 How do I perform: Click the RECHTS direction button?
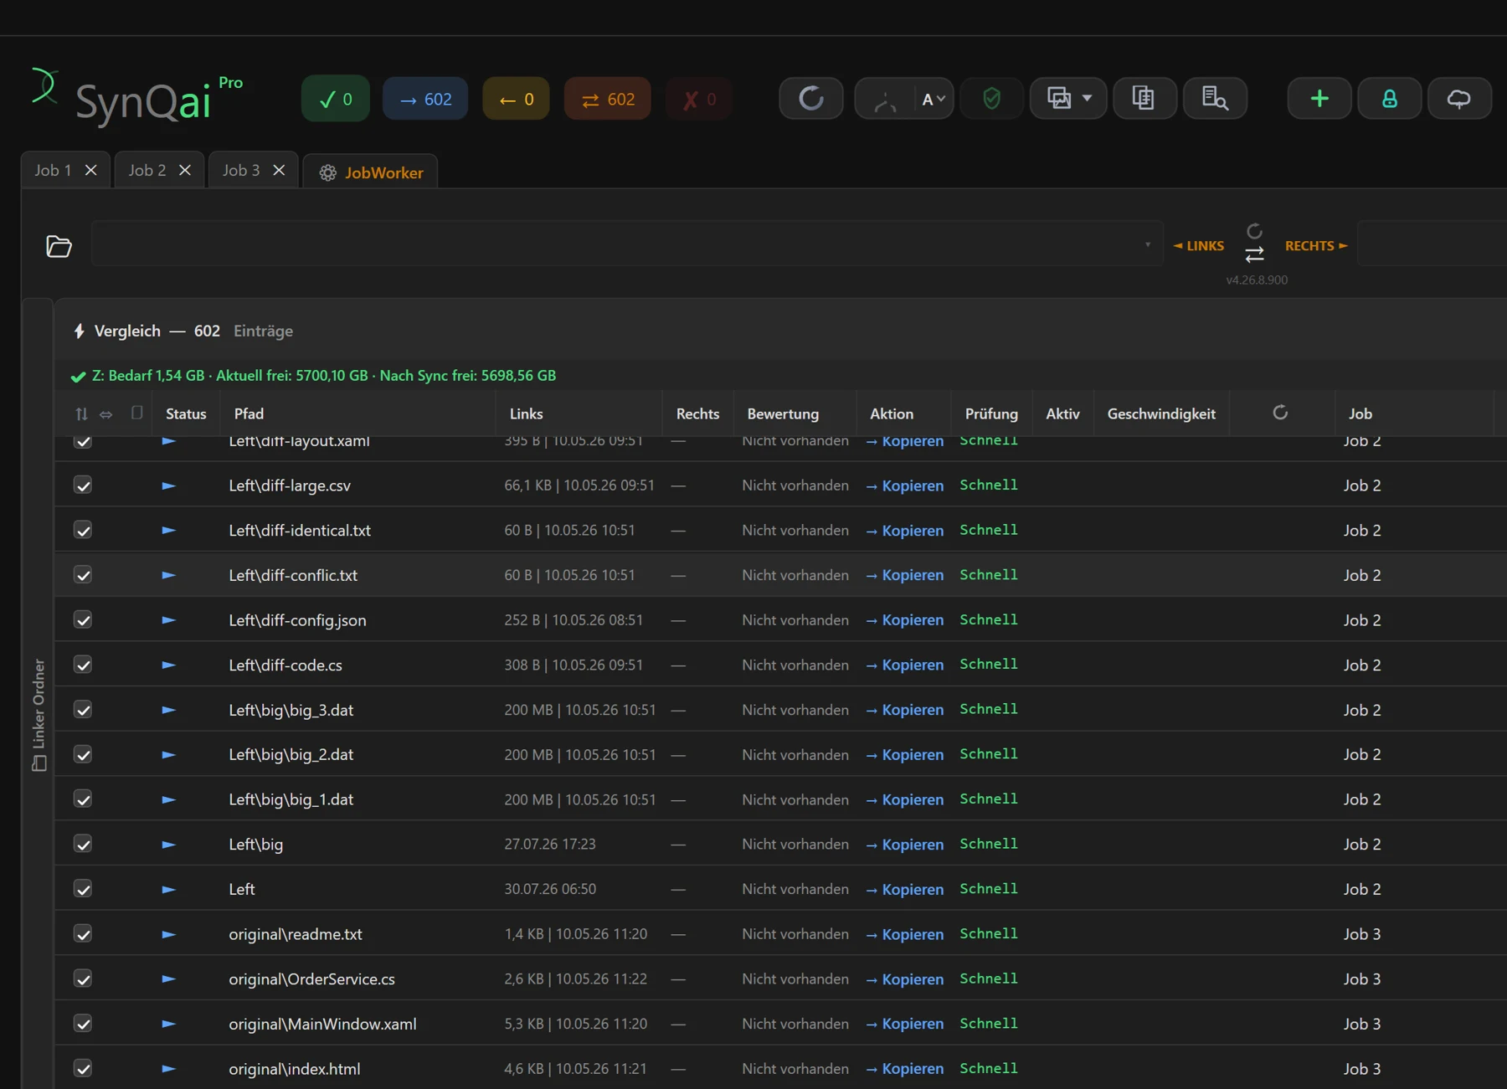pos(1316,246)
